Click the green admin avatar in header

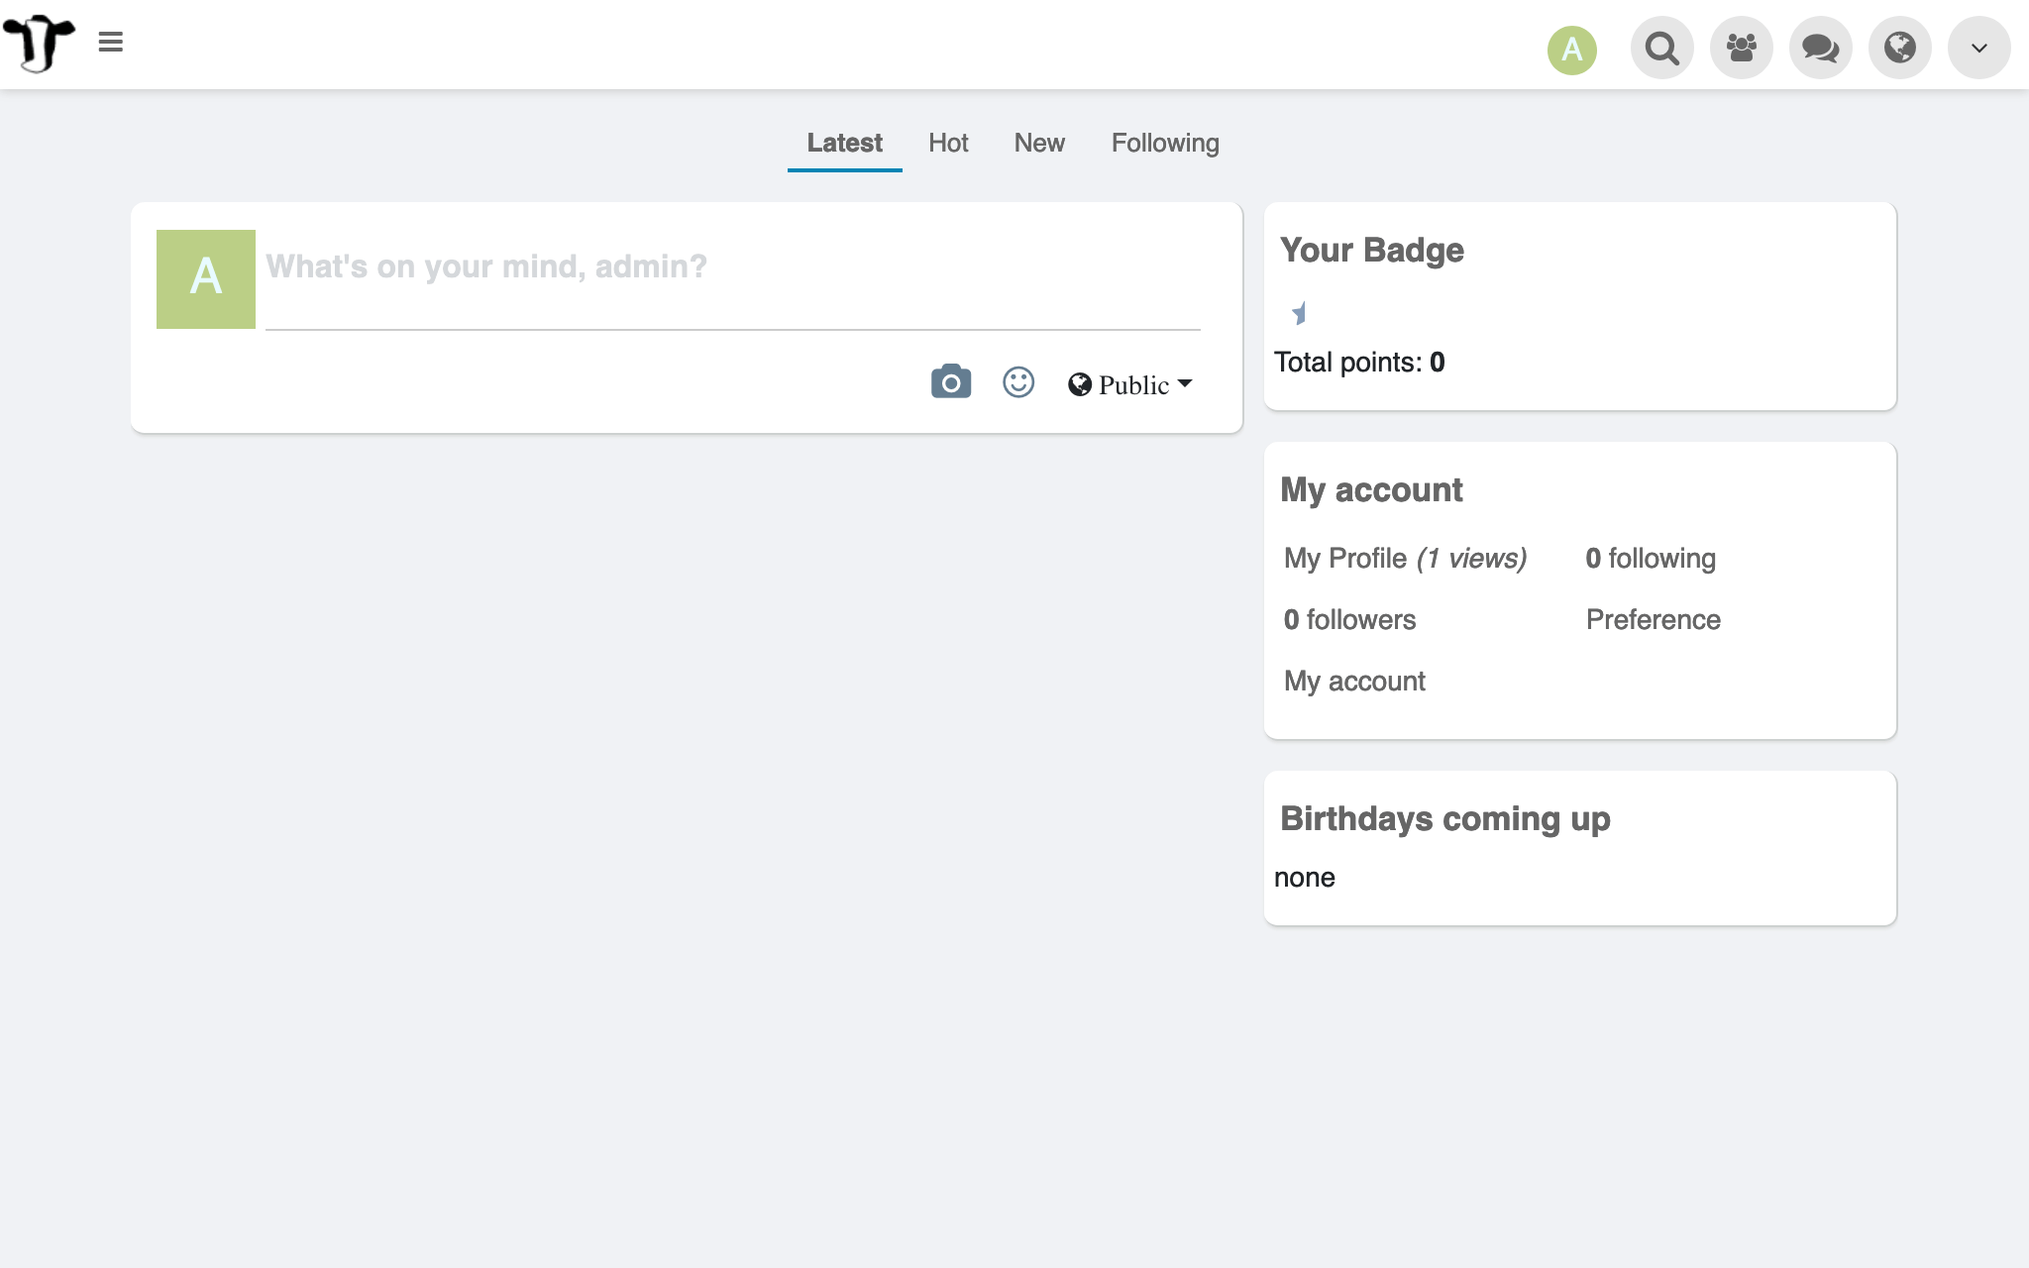click(x=1571, y=50)
